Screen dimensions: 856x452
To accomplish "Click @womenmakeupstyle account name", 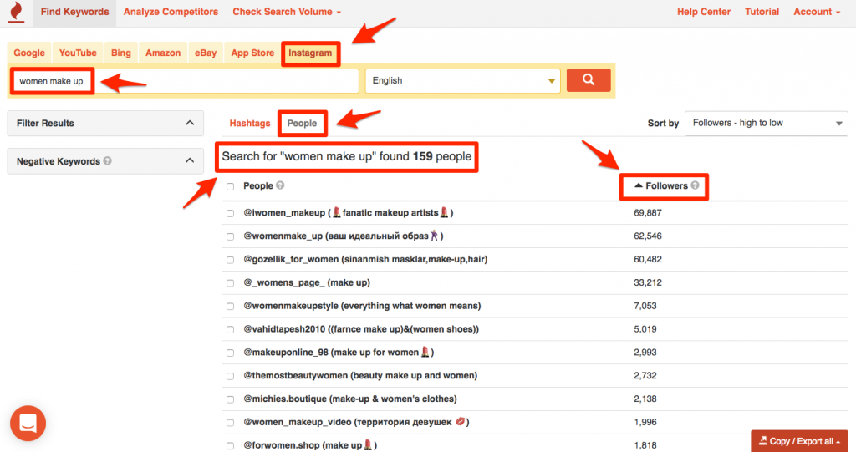I will click(291, 306).
